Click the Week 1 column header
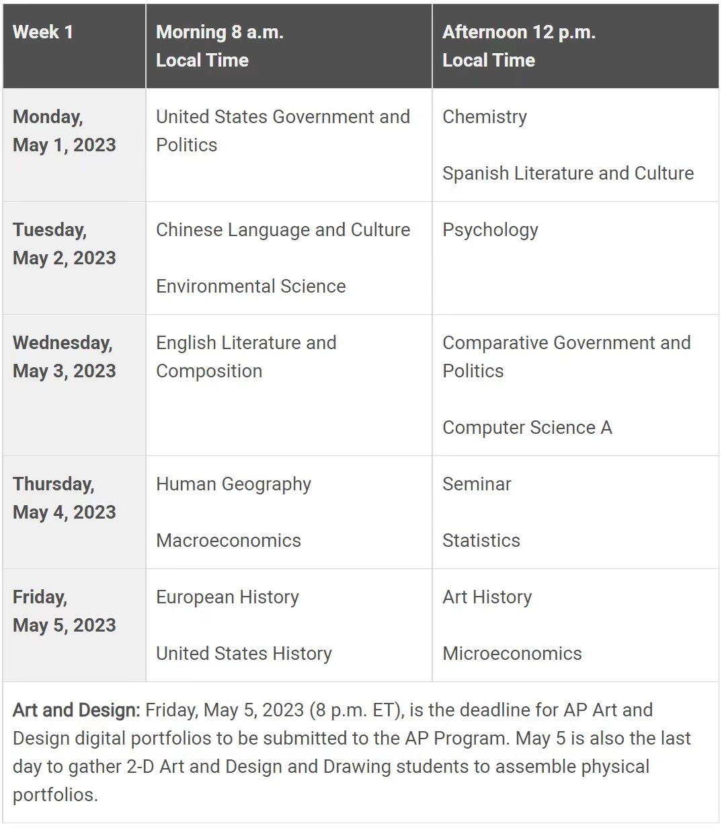The image size is (722, 828). point(43,32)
